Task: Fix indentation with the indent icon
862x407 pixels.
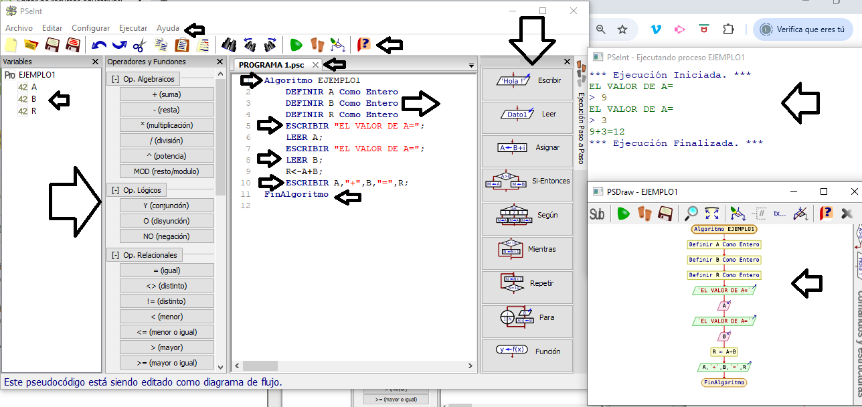Action: 202,46
